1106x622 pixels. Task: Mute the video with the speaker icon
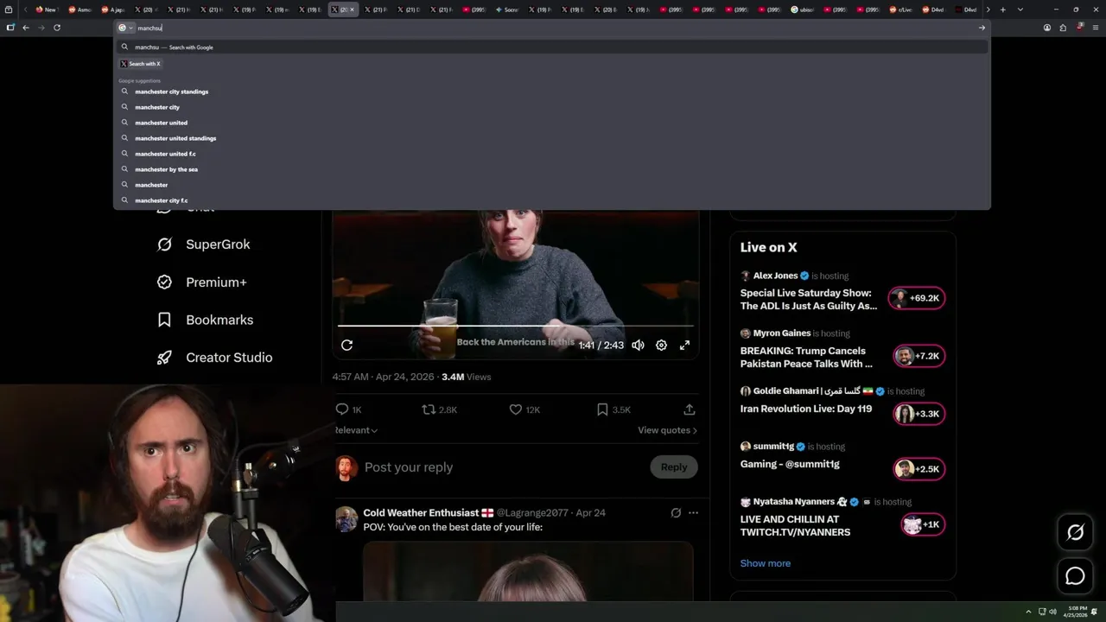tap(638, 345)
